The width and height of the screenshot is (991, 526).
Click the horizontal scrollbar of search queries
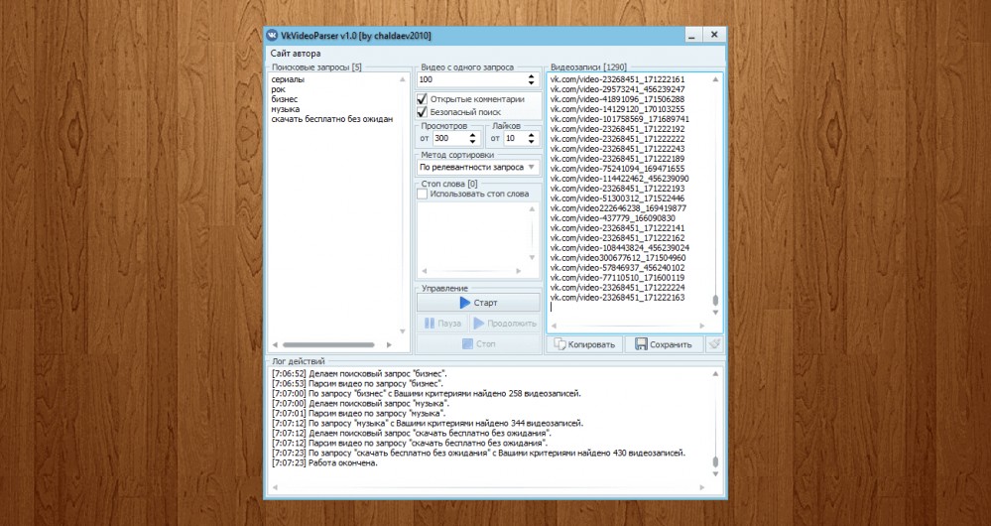(x=328, y=344)
